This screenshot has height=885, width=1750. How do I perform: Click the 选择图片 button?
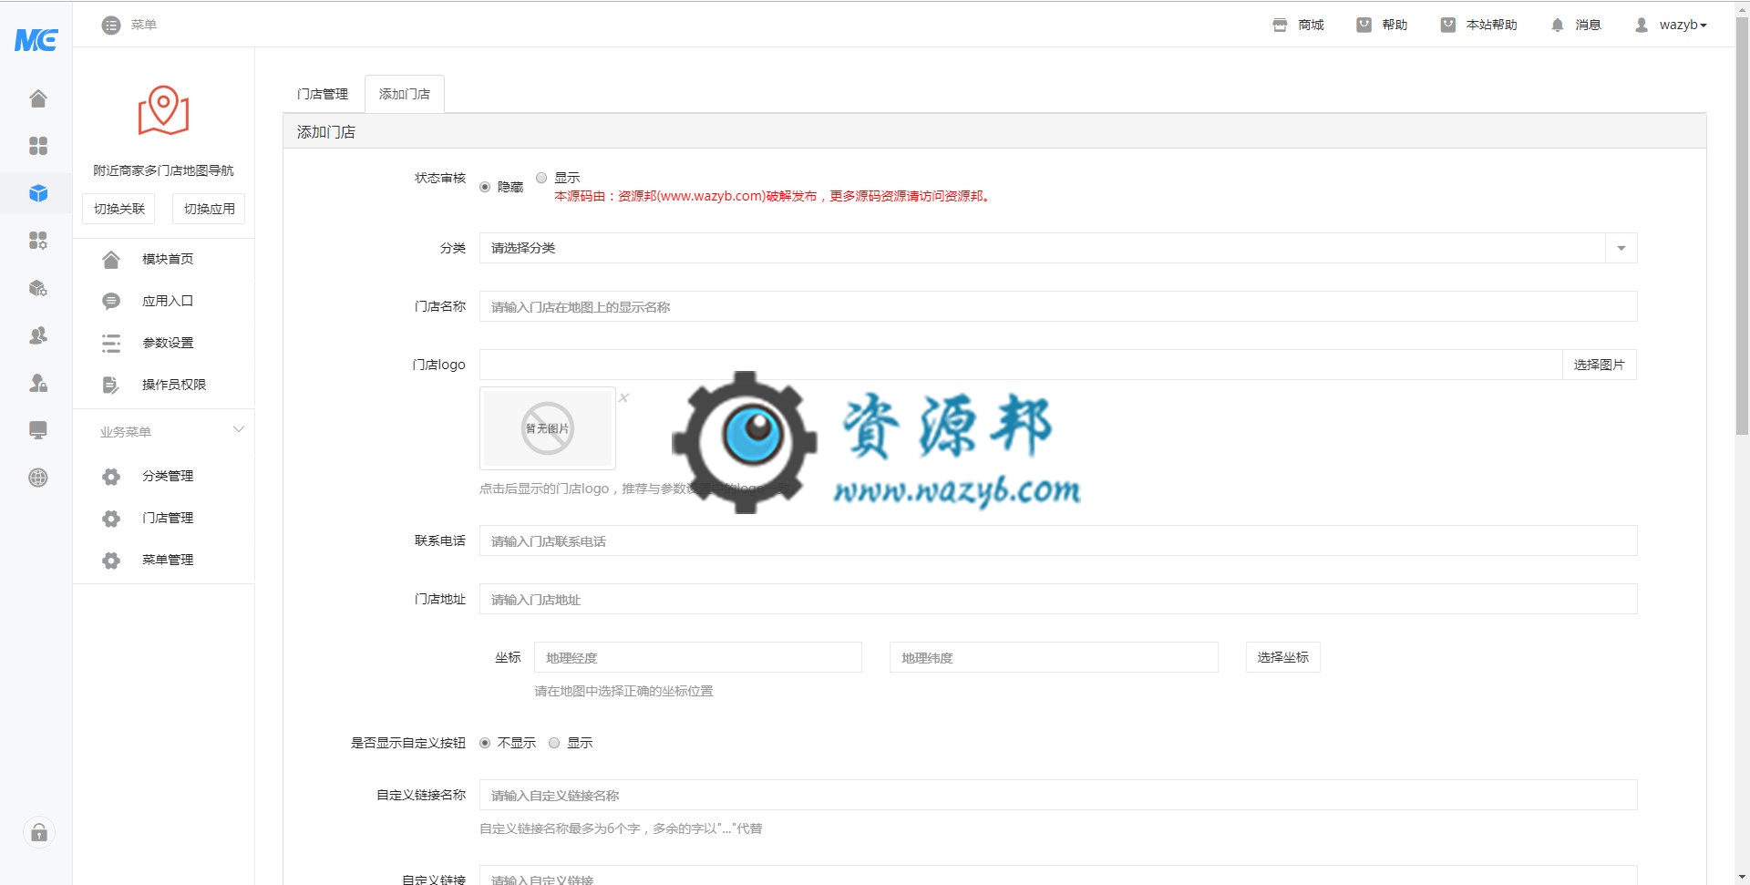[x=1600, y=365]
